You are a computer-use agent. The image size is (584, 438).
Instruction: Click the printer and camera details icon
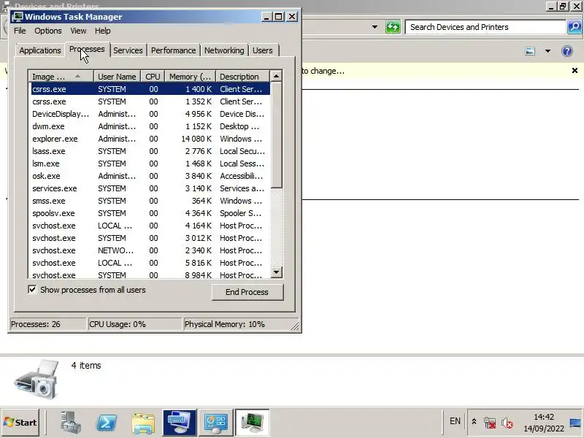click(36, 379)
